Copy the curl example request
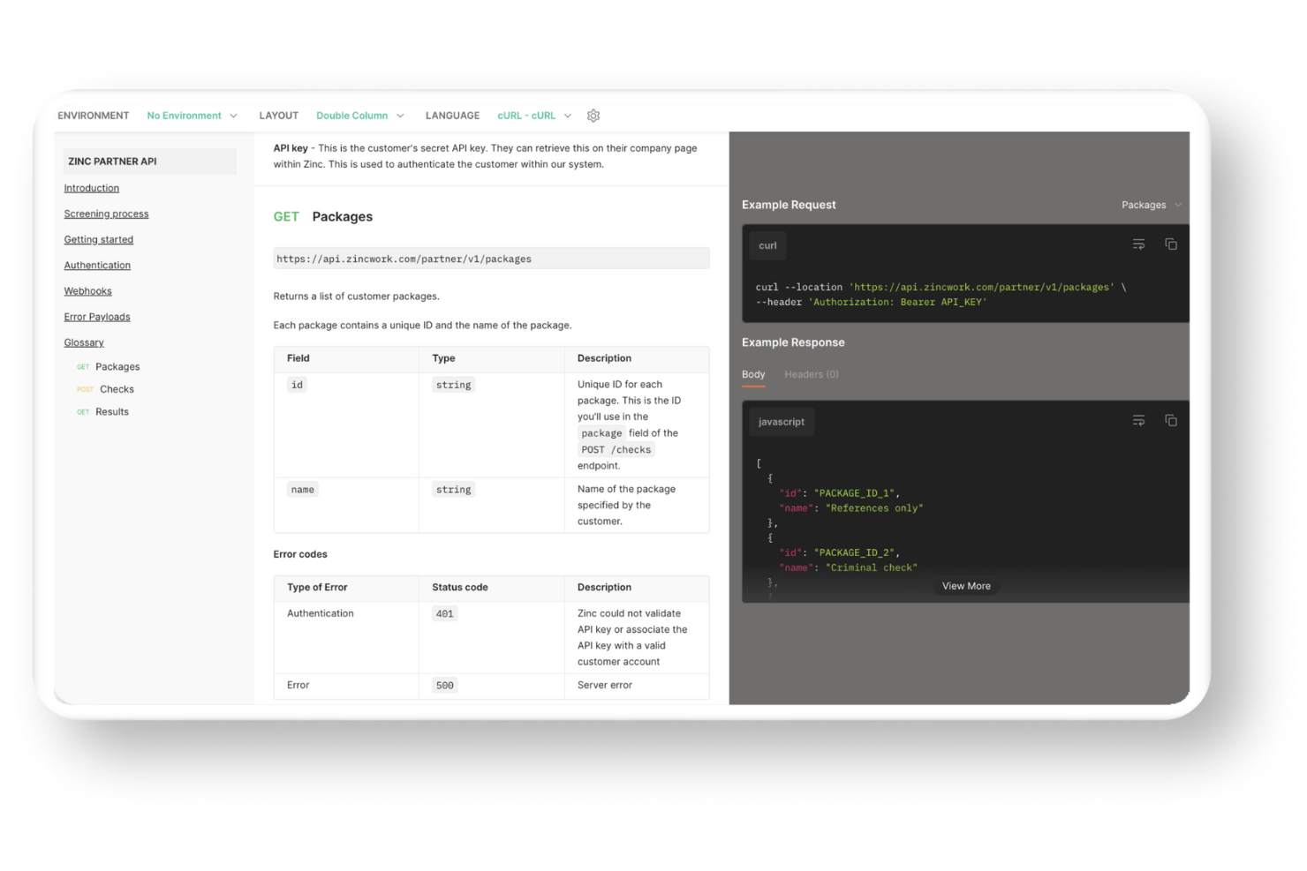The height and width of the screenshot is (871, 1307). (1171, 244)
